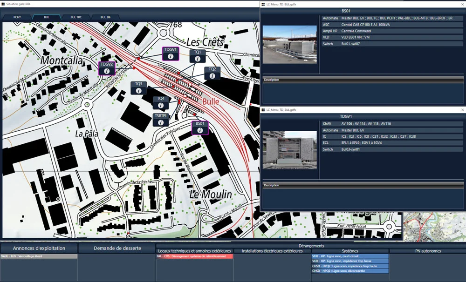Open info for the TDGV2 map marker

(106, 71)
